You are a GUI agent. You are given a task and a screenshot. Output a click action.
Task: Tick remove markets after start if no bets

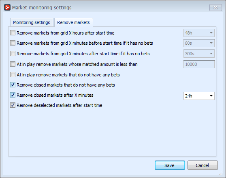click(x=13, y=54)
